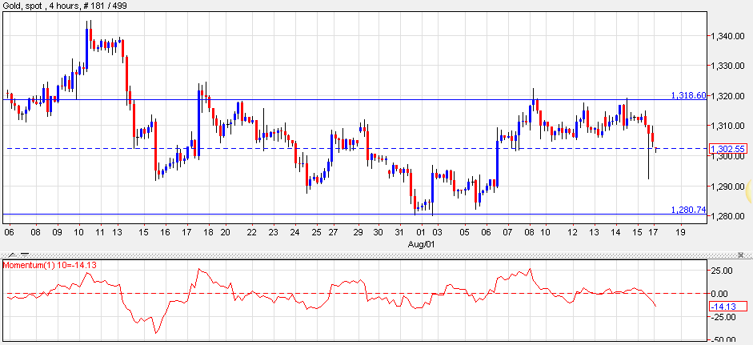Click the date 19 on time axis
The image size is (753, 345).
[680, 232]
